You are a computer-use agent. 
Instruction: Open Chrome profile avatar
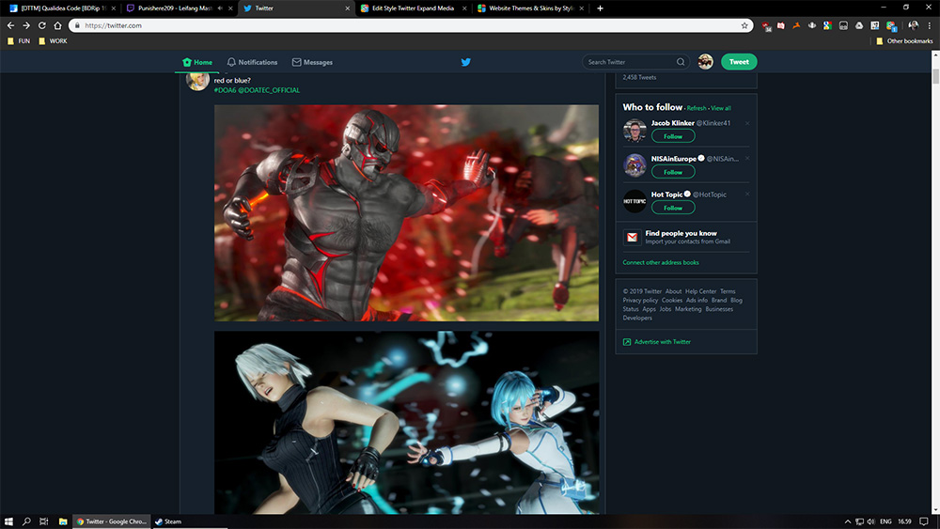(x=913, y=25)
